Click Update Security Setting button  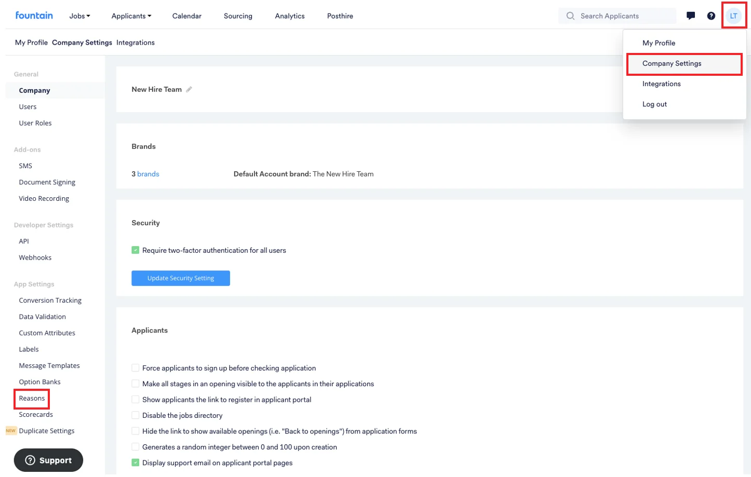pos(181,278)
